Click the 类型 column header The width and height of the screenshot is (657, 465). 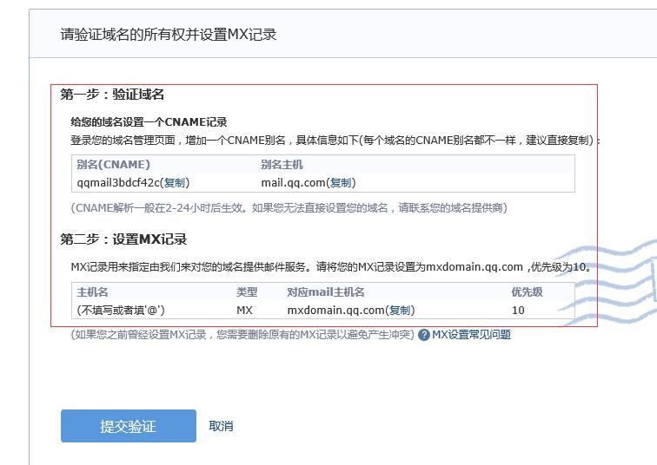coord(247,291)
